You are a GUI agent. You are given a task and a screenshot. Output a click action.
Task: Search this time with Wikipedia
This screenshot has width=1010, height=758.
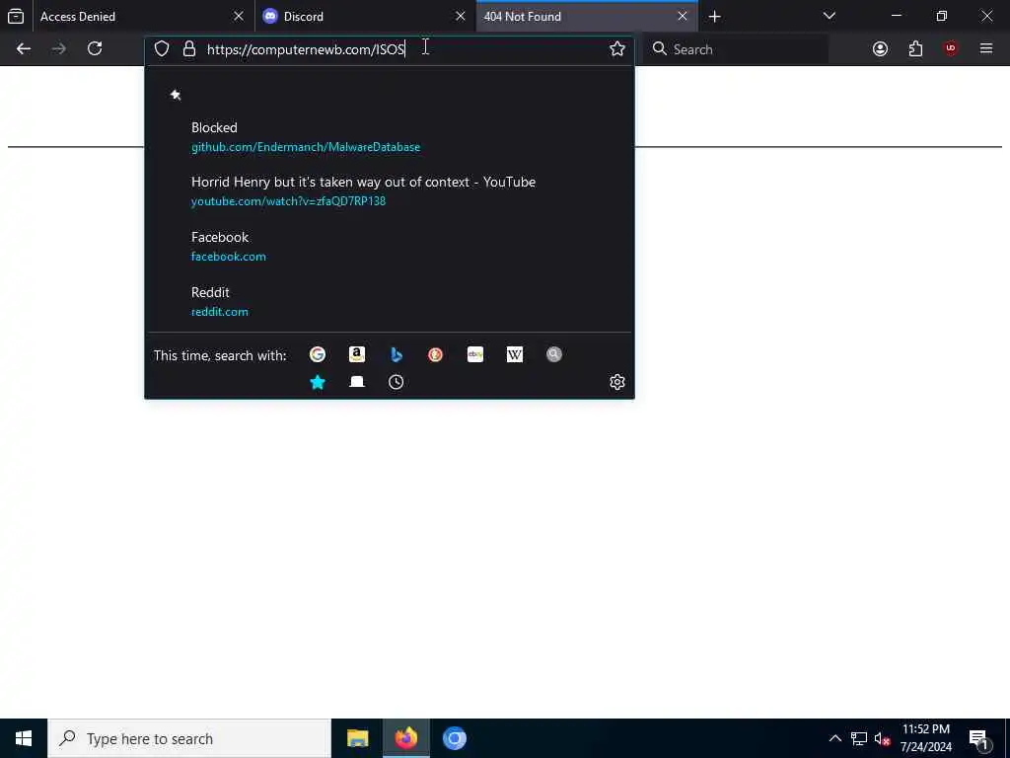(x=515, y=354)
